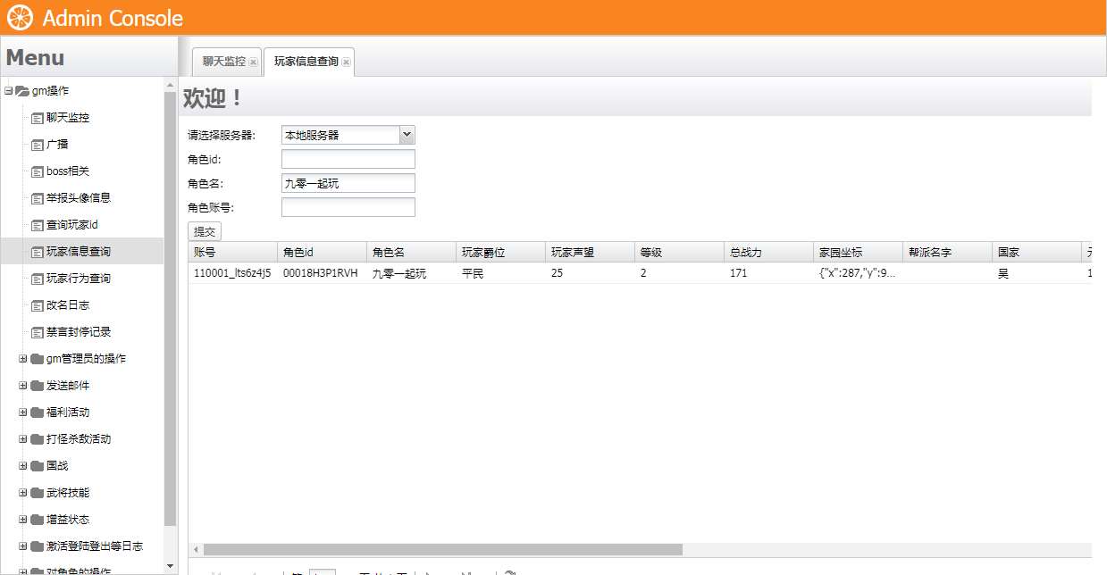Viewport: 1107px width, 575px height.
Task: Open the 查询玩家id page
Action: 73,224
